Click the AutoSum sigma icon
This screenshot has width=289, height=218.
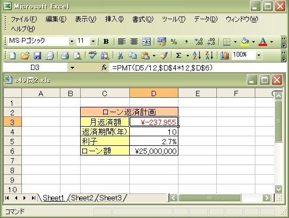pos(178,56)
